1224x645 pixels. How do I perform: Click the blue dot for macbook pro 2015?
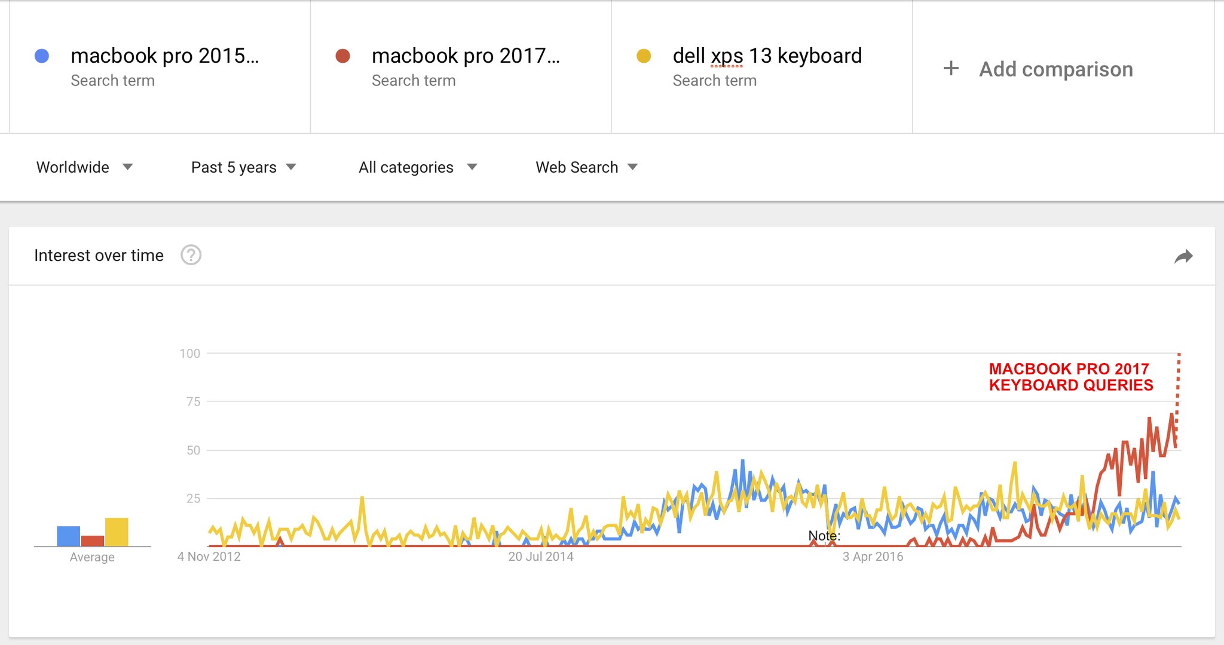click(42, 56)
